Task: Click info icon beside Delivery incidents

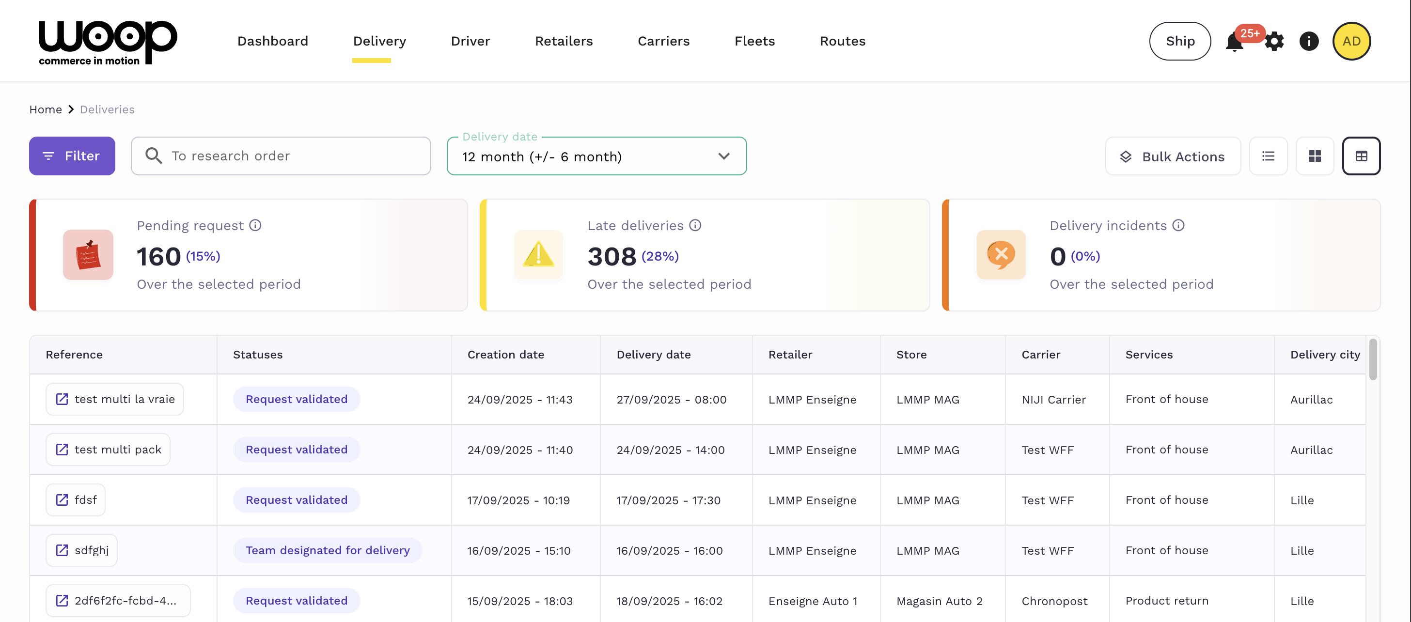Action: point(1179,226)
